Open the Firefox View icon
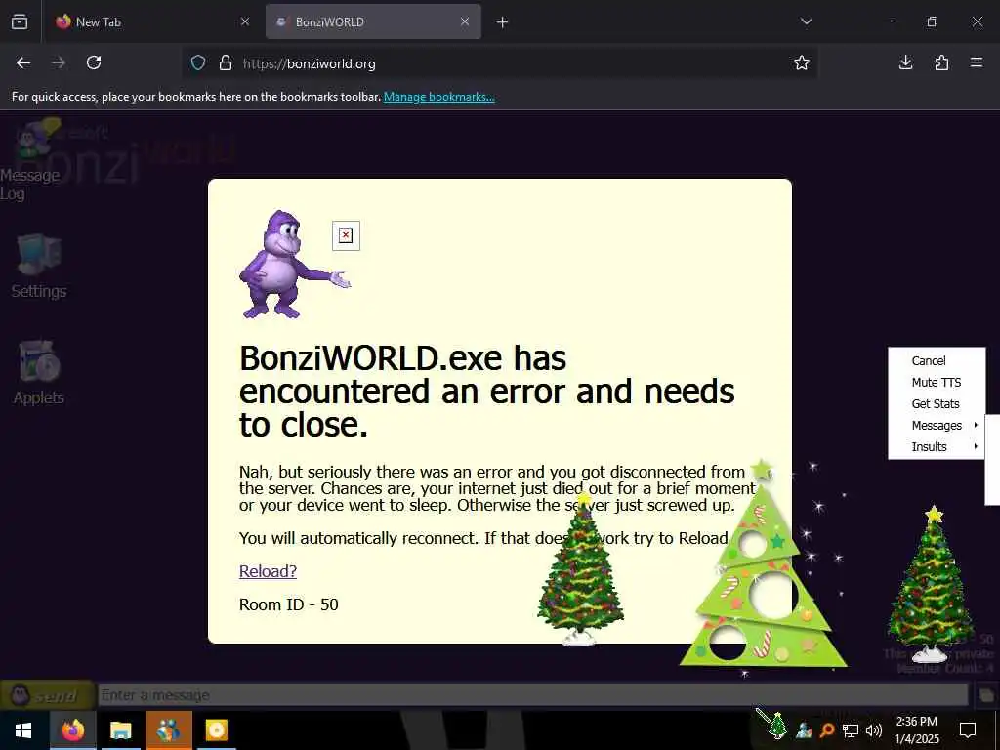Image resolution: width=1000 pixels, height=750 pixels. (x=20, y=21)
